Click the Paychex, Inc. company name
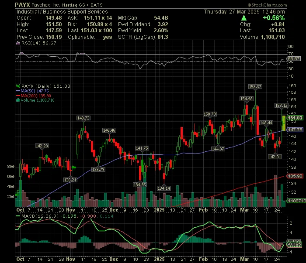The height and width of the screenshot is (263, 306). 45,5
